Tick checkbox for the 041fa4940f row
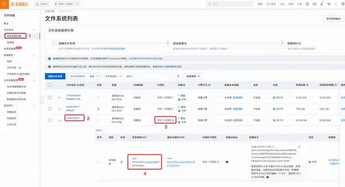Screen dimensions: 345x187 click(50, 120)
